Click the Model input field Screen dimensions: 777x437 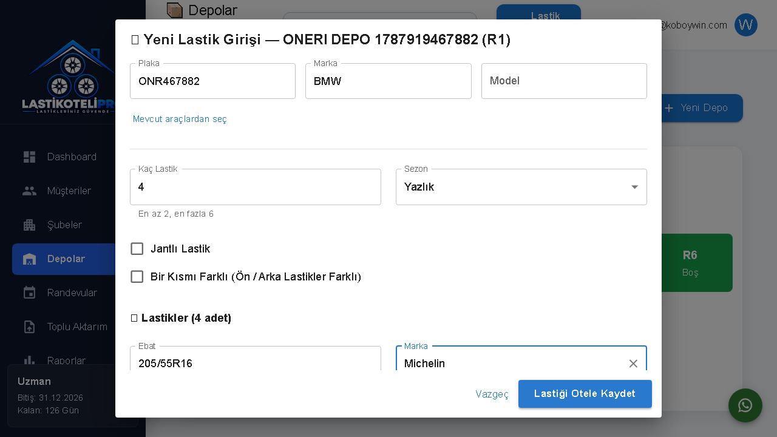click(x=564, y=81)
